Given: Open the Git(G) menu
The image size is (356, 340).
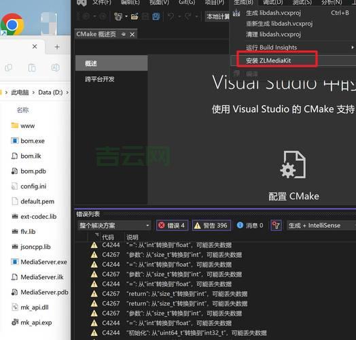Looking at the screenshot, I should tap(187, 3).
